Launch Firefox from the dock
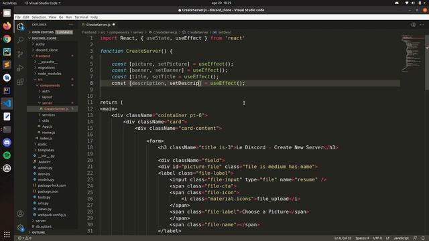 [7, 26]
